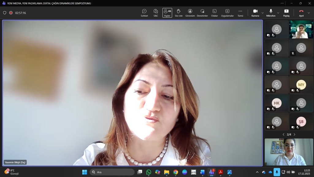Open Uygulamalar apps menu
The image size is (314, 177).
227,13
